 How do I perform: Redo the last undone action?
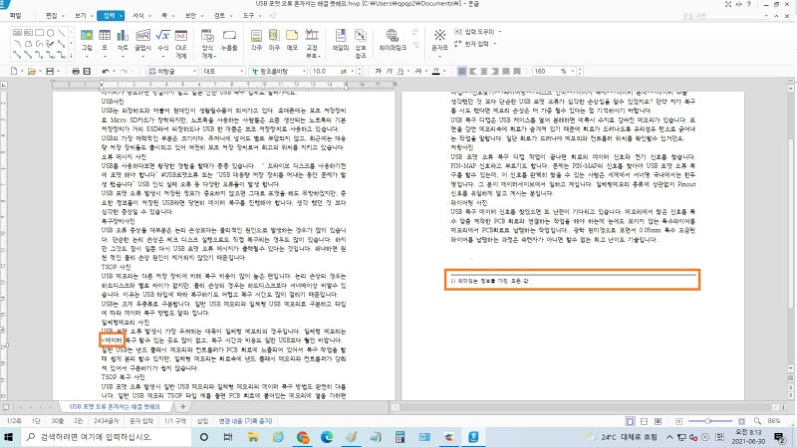click(124, 71)
